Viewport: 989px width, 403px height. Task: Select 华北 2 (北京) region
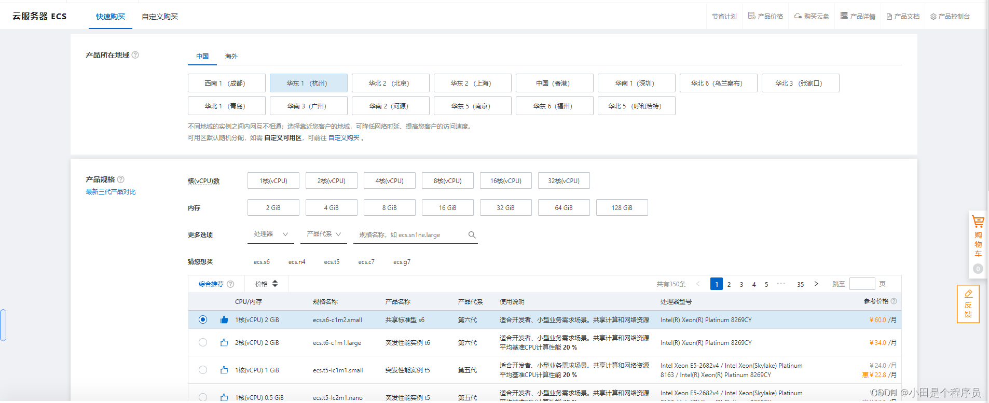point(391,83)
